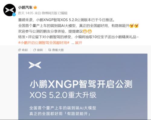Click the 旋转 rotate icon
Screen dimensions: 151x120
35,50
